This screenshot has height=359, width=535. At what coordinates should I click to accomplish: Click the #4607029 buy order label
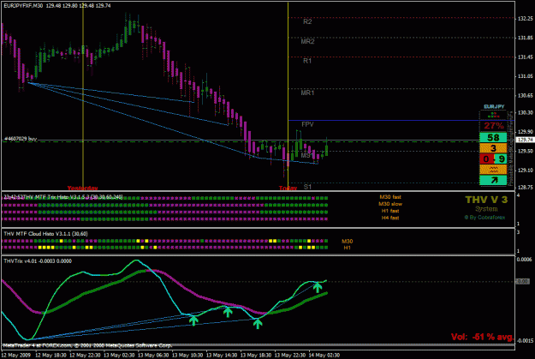(x=21, y=139)
